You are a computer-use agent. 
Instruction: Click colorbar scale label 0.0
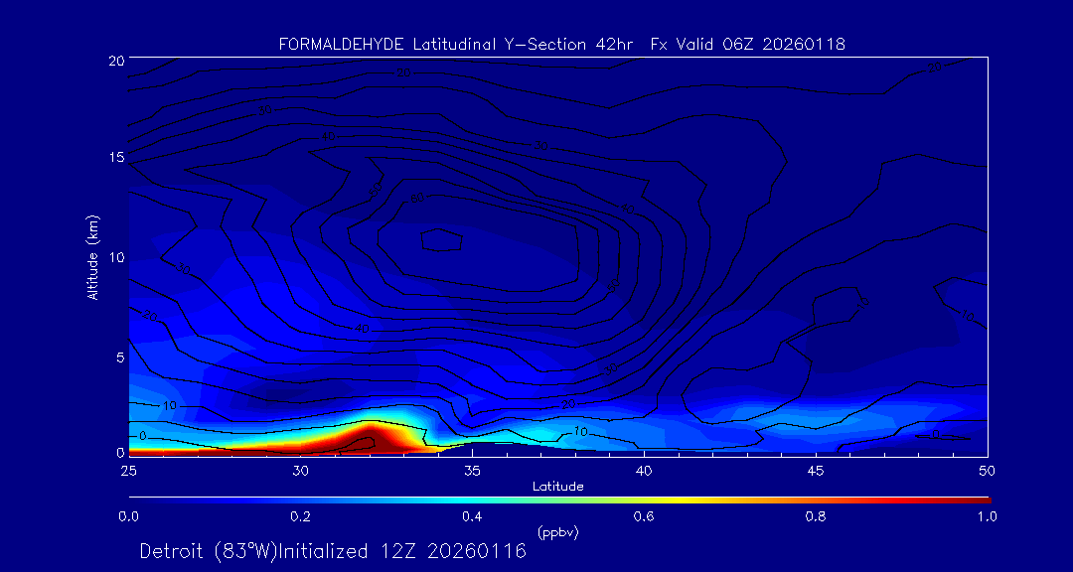tap(128, 516)
